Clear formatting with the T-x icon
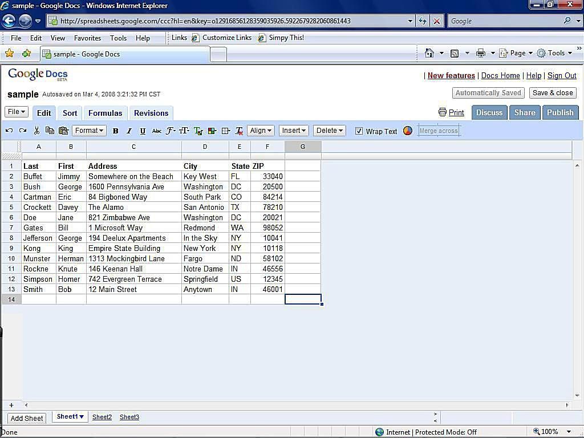 (x=239, y=131)
